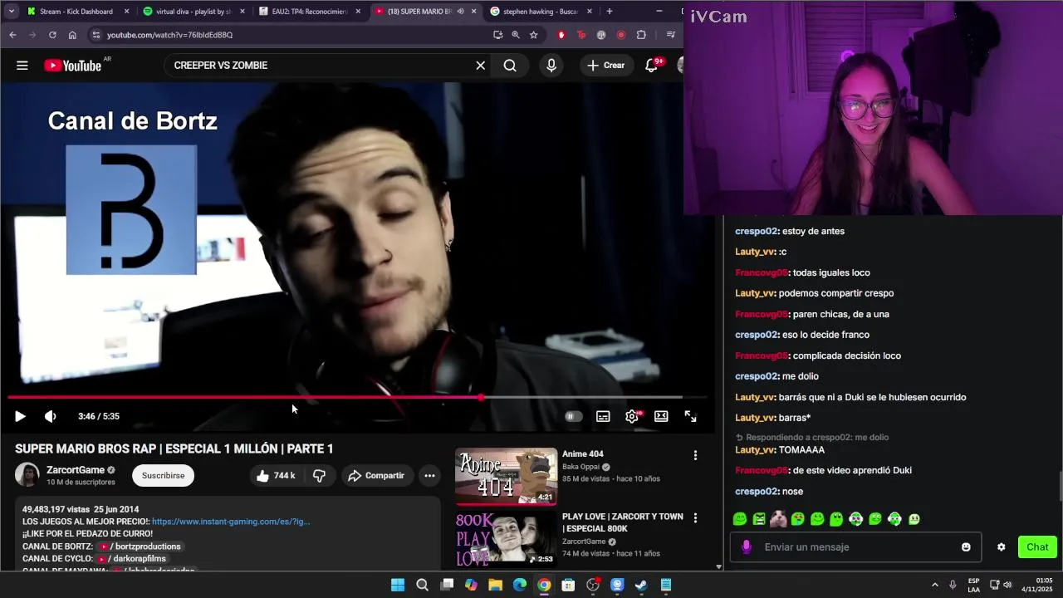Switch to theater mode view
This screenshot has width=1063, height=598.
[661, 416]
